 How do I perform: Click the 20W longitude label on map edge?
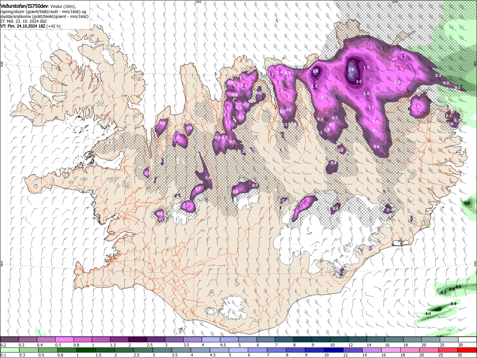[198, 2]
